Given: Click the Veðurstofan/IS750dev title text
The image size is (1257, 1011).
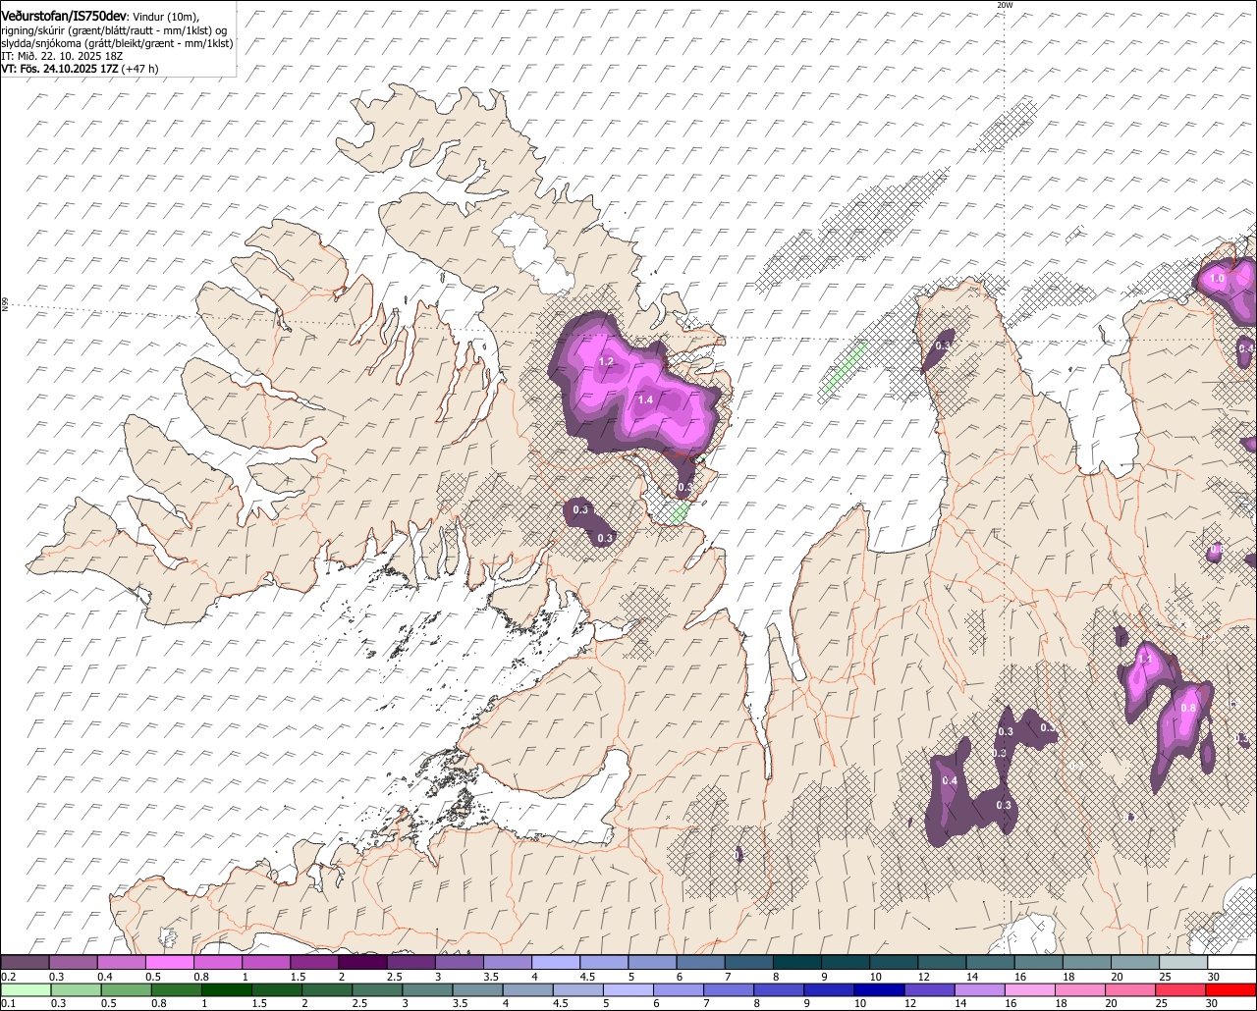Looking at the screenshot, I should pos(63,16).
